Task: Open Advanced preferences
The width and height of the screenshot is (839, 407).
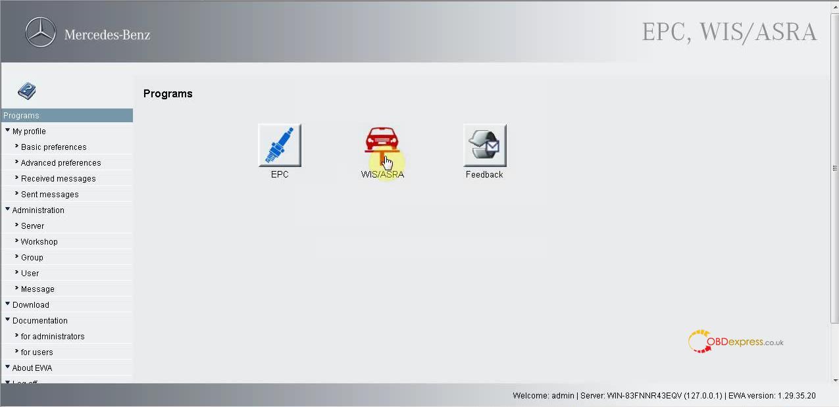Action: 61,163
